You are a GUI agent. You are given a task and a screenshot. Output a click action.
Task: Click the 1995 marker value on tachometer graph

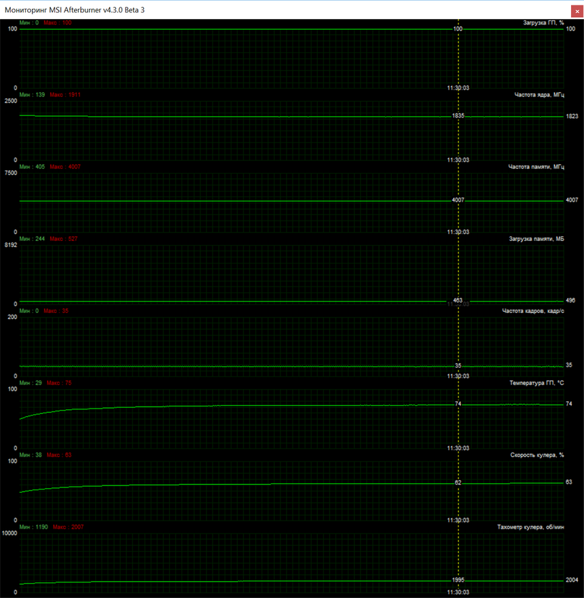pyautogui.click(x=458, y=581)
